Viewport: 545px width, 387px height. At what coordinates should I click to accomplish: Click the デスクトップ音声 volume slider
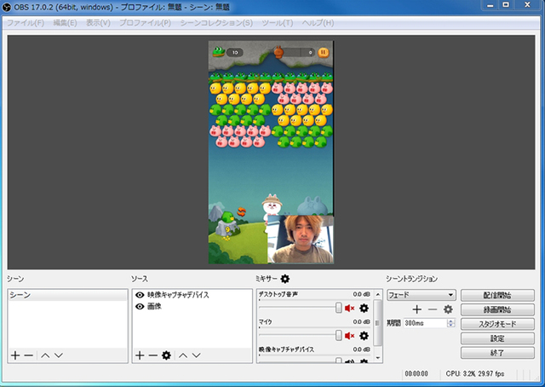[298, 308]
